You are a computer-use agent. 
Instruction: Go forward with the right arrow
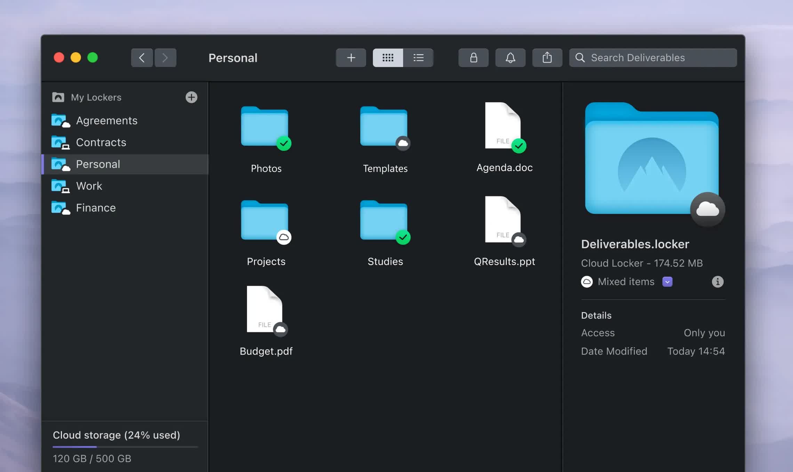point(165,58)
